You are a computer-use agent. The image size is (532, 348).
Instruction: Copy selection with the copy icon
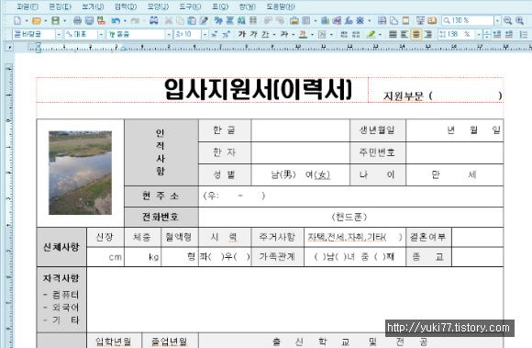pos(180,21)
